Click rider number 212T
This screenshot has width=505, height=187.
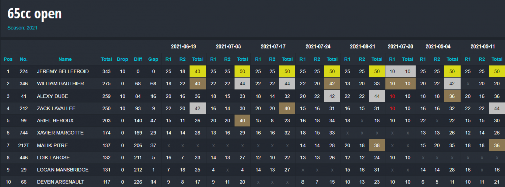tap(24, 145)
